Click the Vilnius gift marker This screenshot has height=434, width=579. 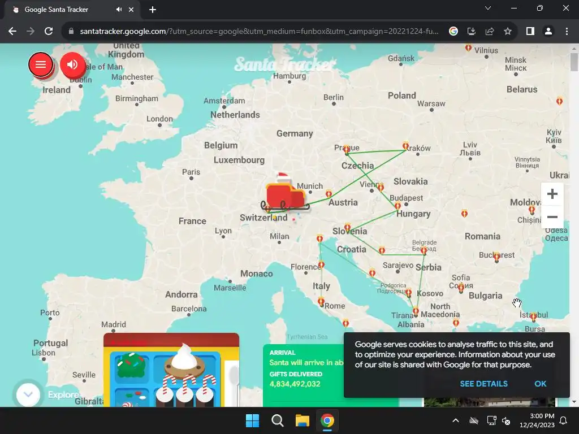(468, 47)
